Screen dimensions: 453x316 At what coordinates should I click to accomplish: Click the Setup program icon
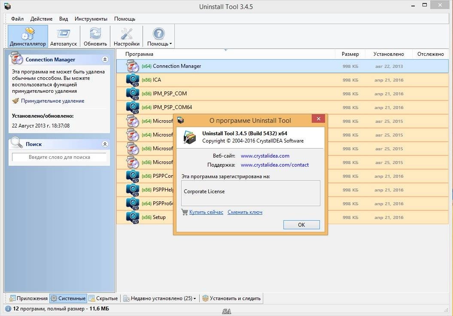pos(133,218)
